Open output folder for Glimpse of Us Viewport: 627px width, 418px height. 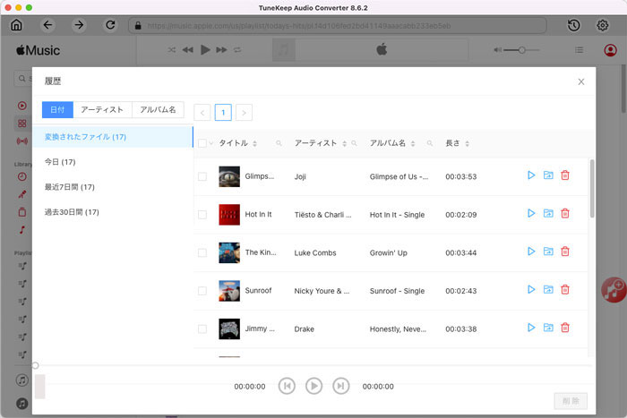coord(548,175)
